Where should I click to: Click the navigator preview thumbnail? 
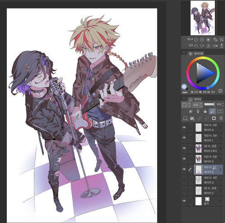click(x=203, y=18)
